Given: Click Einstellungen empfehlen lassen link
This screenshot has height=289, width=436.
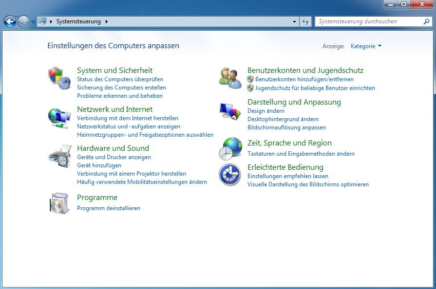Looking at the screenshot, I should tap(288, 176).
